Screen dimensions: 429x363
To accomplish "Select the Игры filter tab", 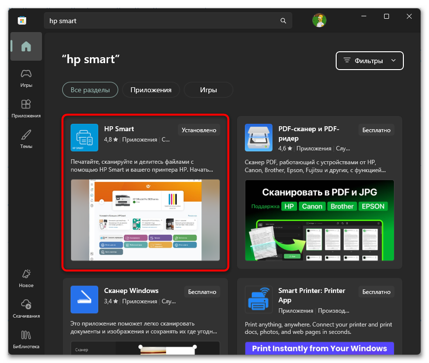I will pos(208,90).
